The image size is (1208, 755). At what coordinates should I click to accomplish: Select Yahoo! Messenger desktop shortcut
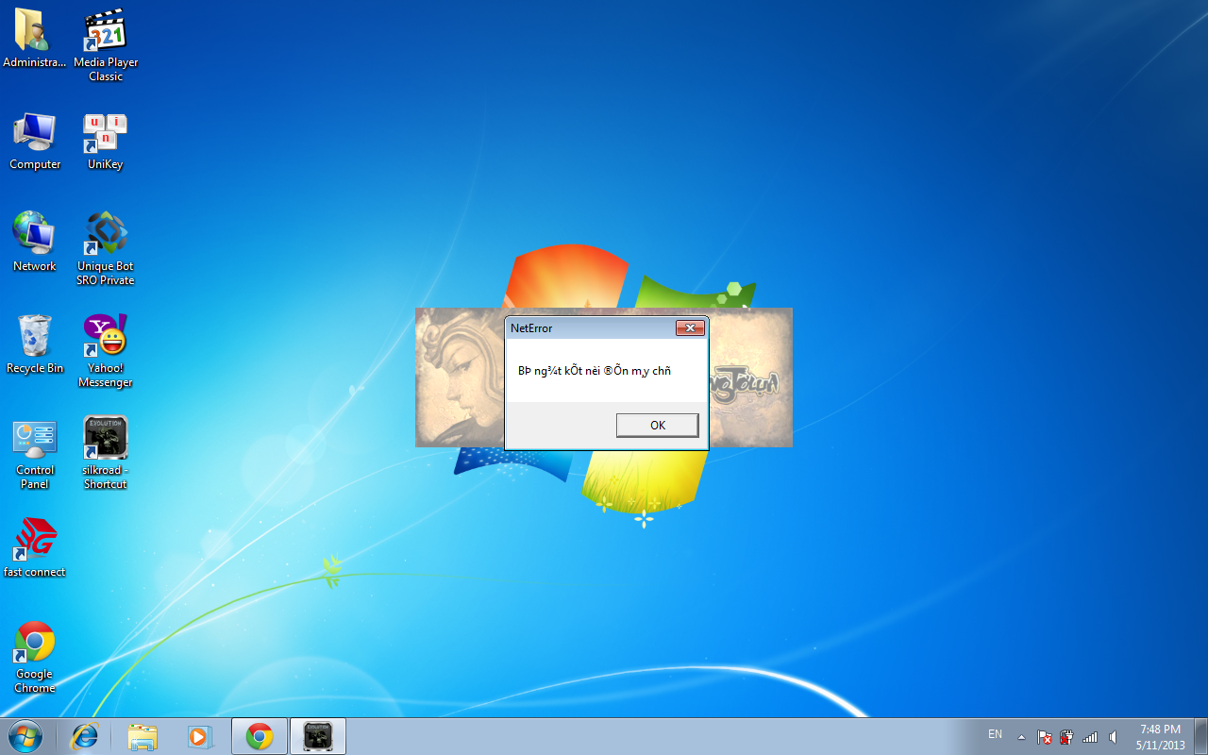pyautogui.click(x=106, y=351)
